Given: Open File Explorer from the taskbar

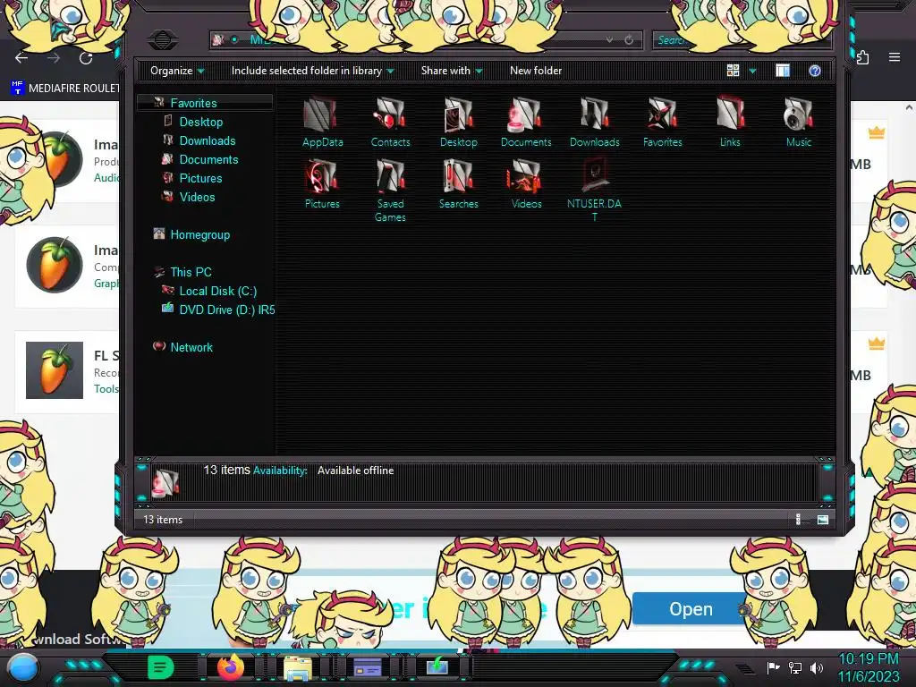Looking at the screenshot, I should [x=297, y=667].
